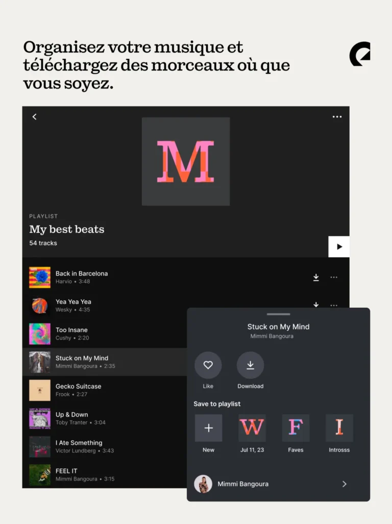Open the playlist M cover artwork
The width and height of the screenshot is (392, 524).
186,162
